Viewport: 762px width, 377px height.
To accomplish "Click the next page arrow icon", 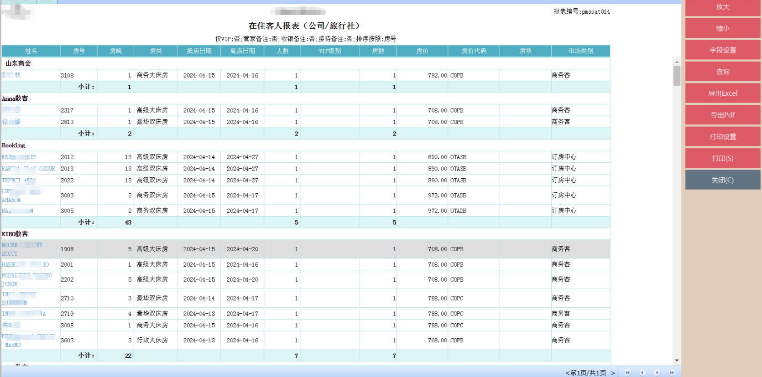I will (657, 372).
